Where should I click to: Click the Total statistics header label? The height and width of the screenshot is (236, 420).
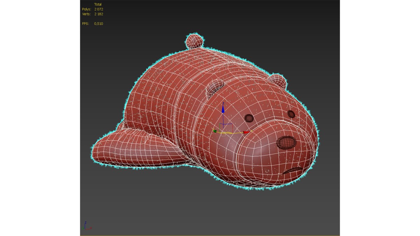pyautogui.click(x=98, y=4)
